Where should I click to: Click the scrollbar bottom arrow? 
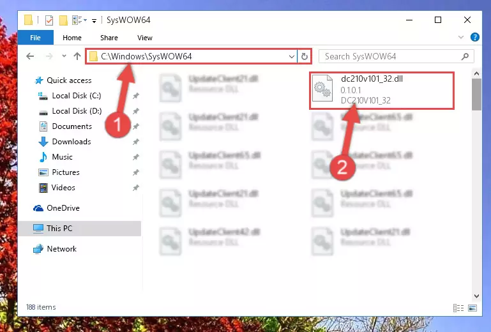coord(476,296)
